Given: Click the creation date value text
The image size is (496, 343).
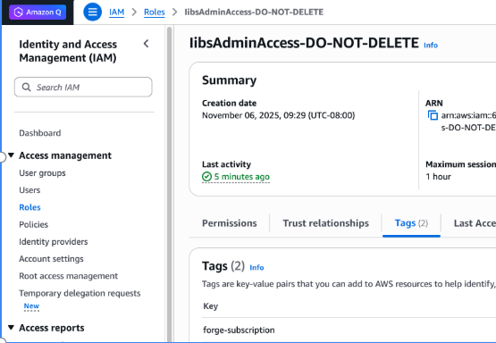Looking at the screenshot, I should click(278, 115).
